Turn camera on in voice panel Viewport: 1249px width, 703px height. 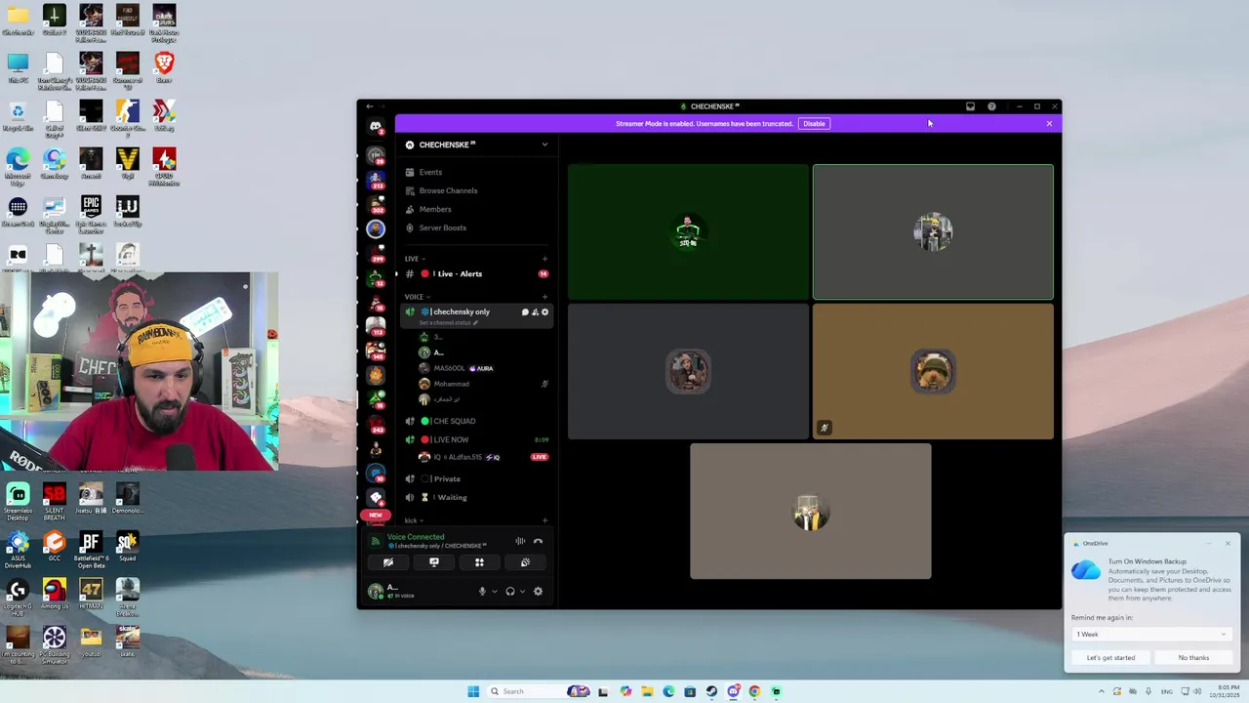[388, 562]
